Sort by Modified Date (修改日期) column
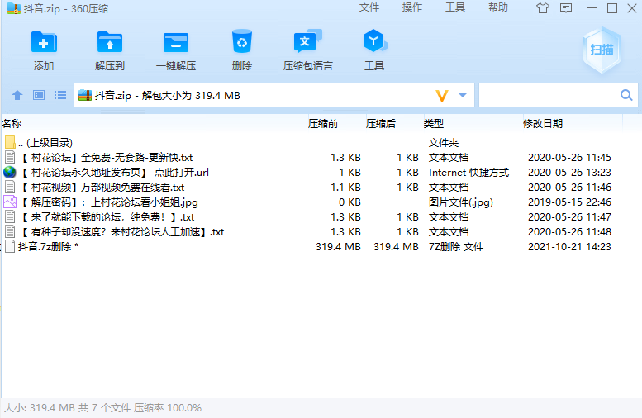 (543, 124)
